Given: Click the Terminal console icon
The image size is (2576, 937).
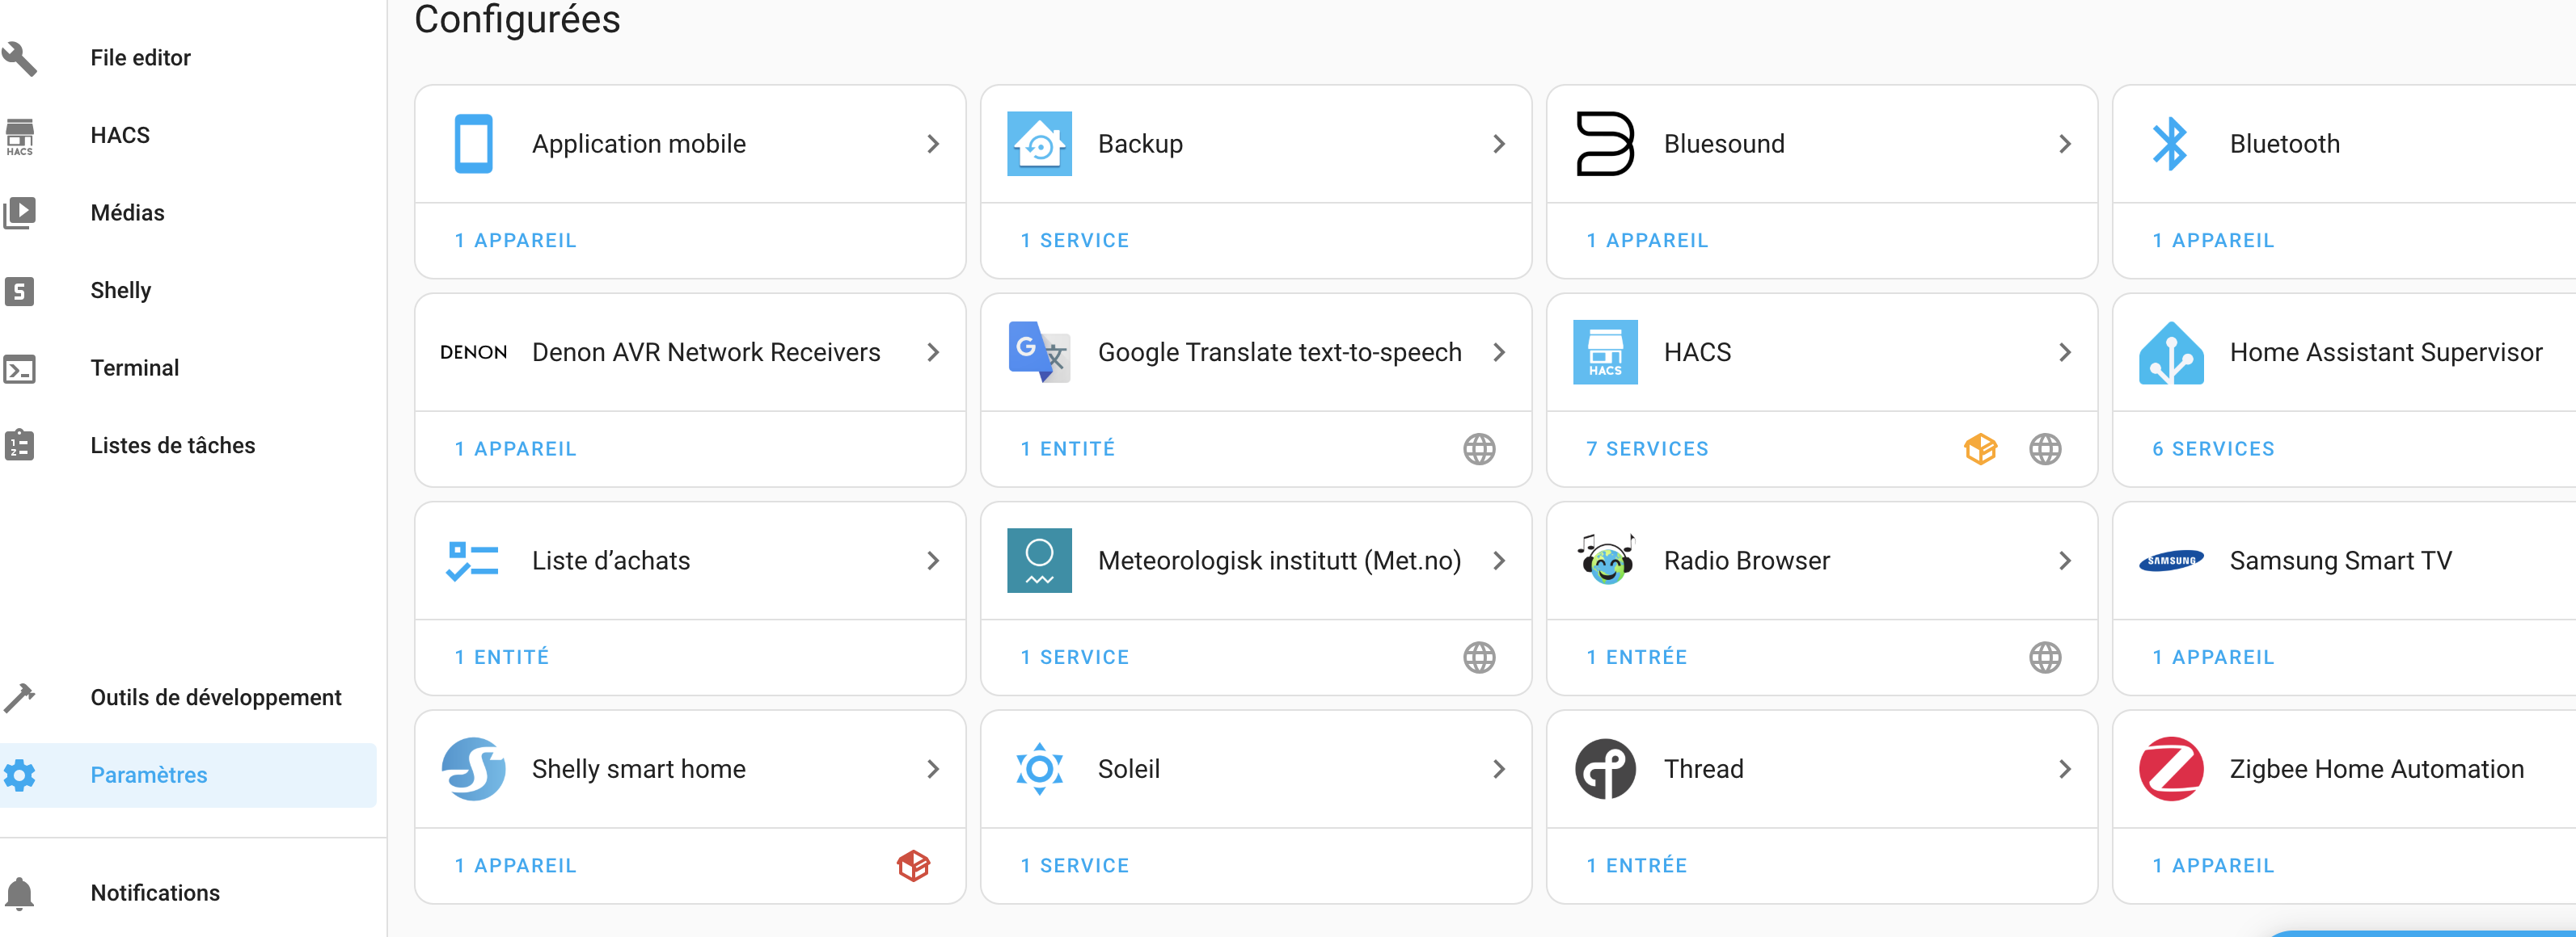Looking at the screenshot, I should click(x=19, y=368).
